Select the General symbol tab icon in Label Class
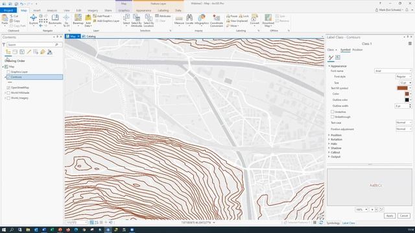The image size is (415, 233). pos(331,58)
